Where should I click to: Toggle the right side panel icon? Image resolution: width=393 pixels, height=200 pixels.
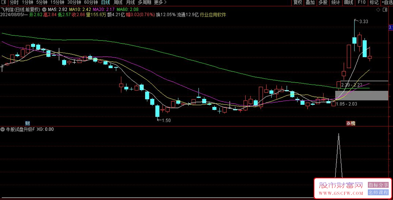[385, 10]
